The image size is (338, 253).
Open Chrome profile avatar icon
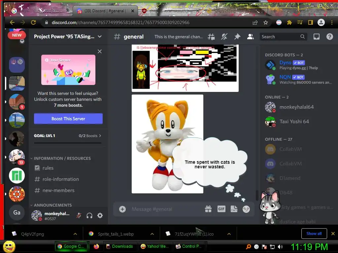coord(321,22)
